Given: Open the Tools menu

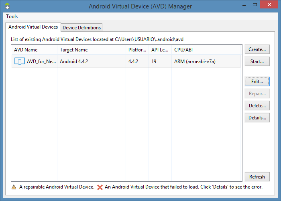Looking at the screenshot, I should click(12, 16).
